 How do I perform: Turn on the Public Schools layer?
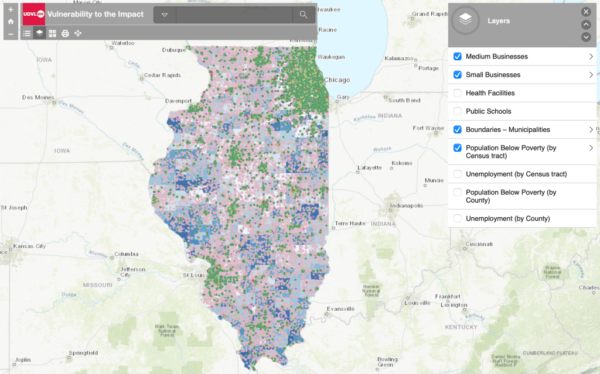[x=458, y=111]
